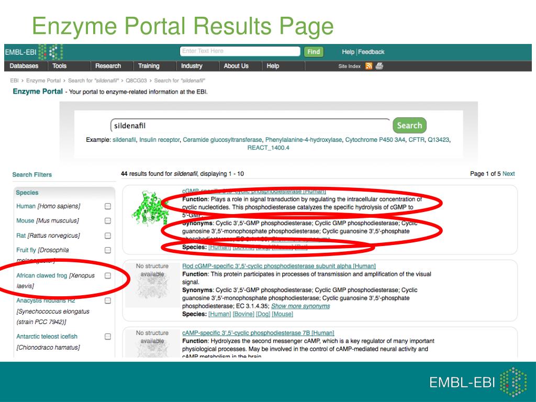
Task: Click the Insulin receptor example
Action: [x=159, y=140]
